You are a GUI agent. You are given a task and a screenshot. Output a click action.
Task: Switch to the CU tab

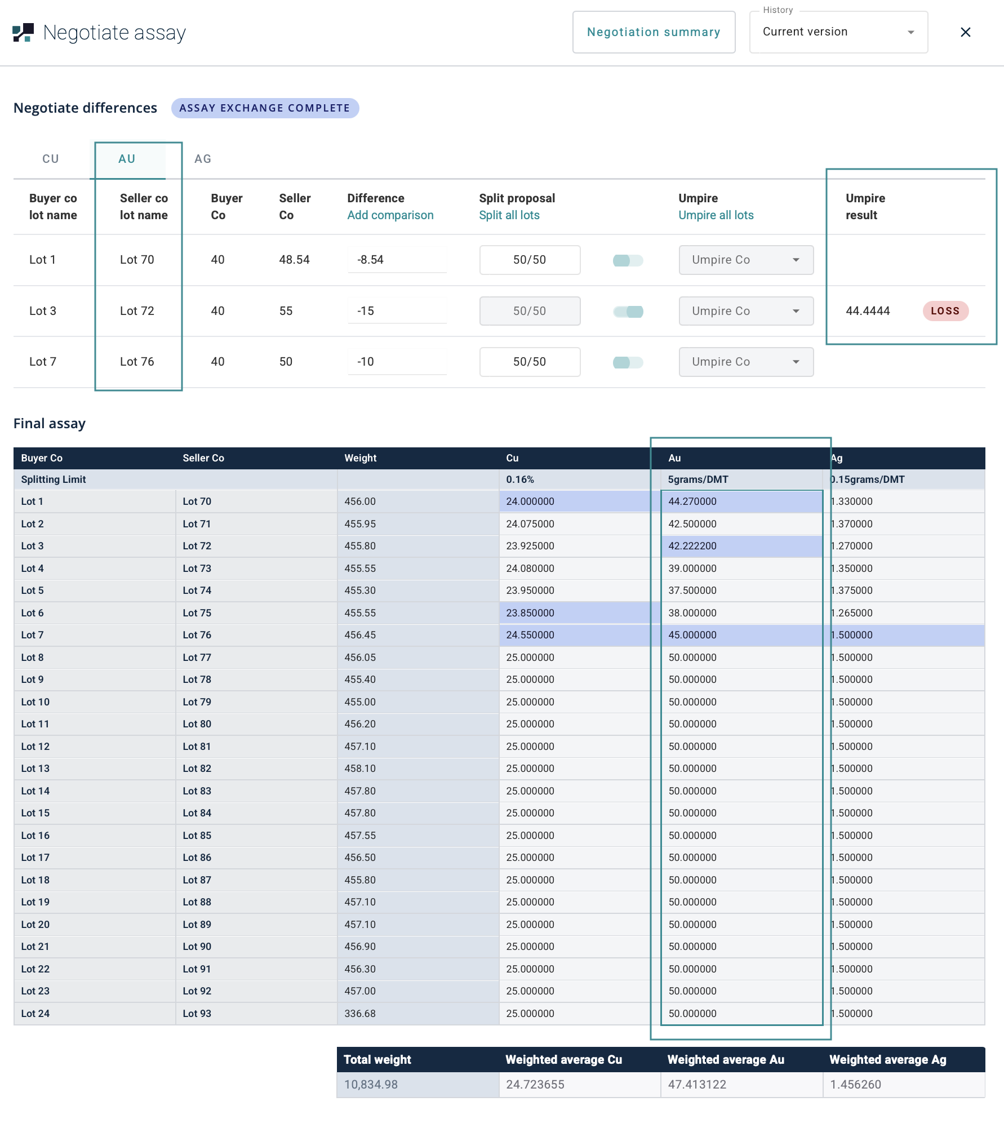coord(51,159)
